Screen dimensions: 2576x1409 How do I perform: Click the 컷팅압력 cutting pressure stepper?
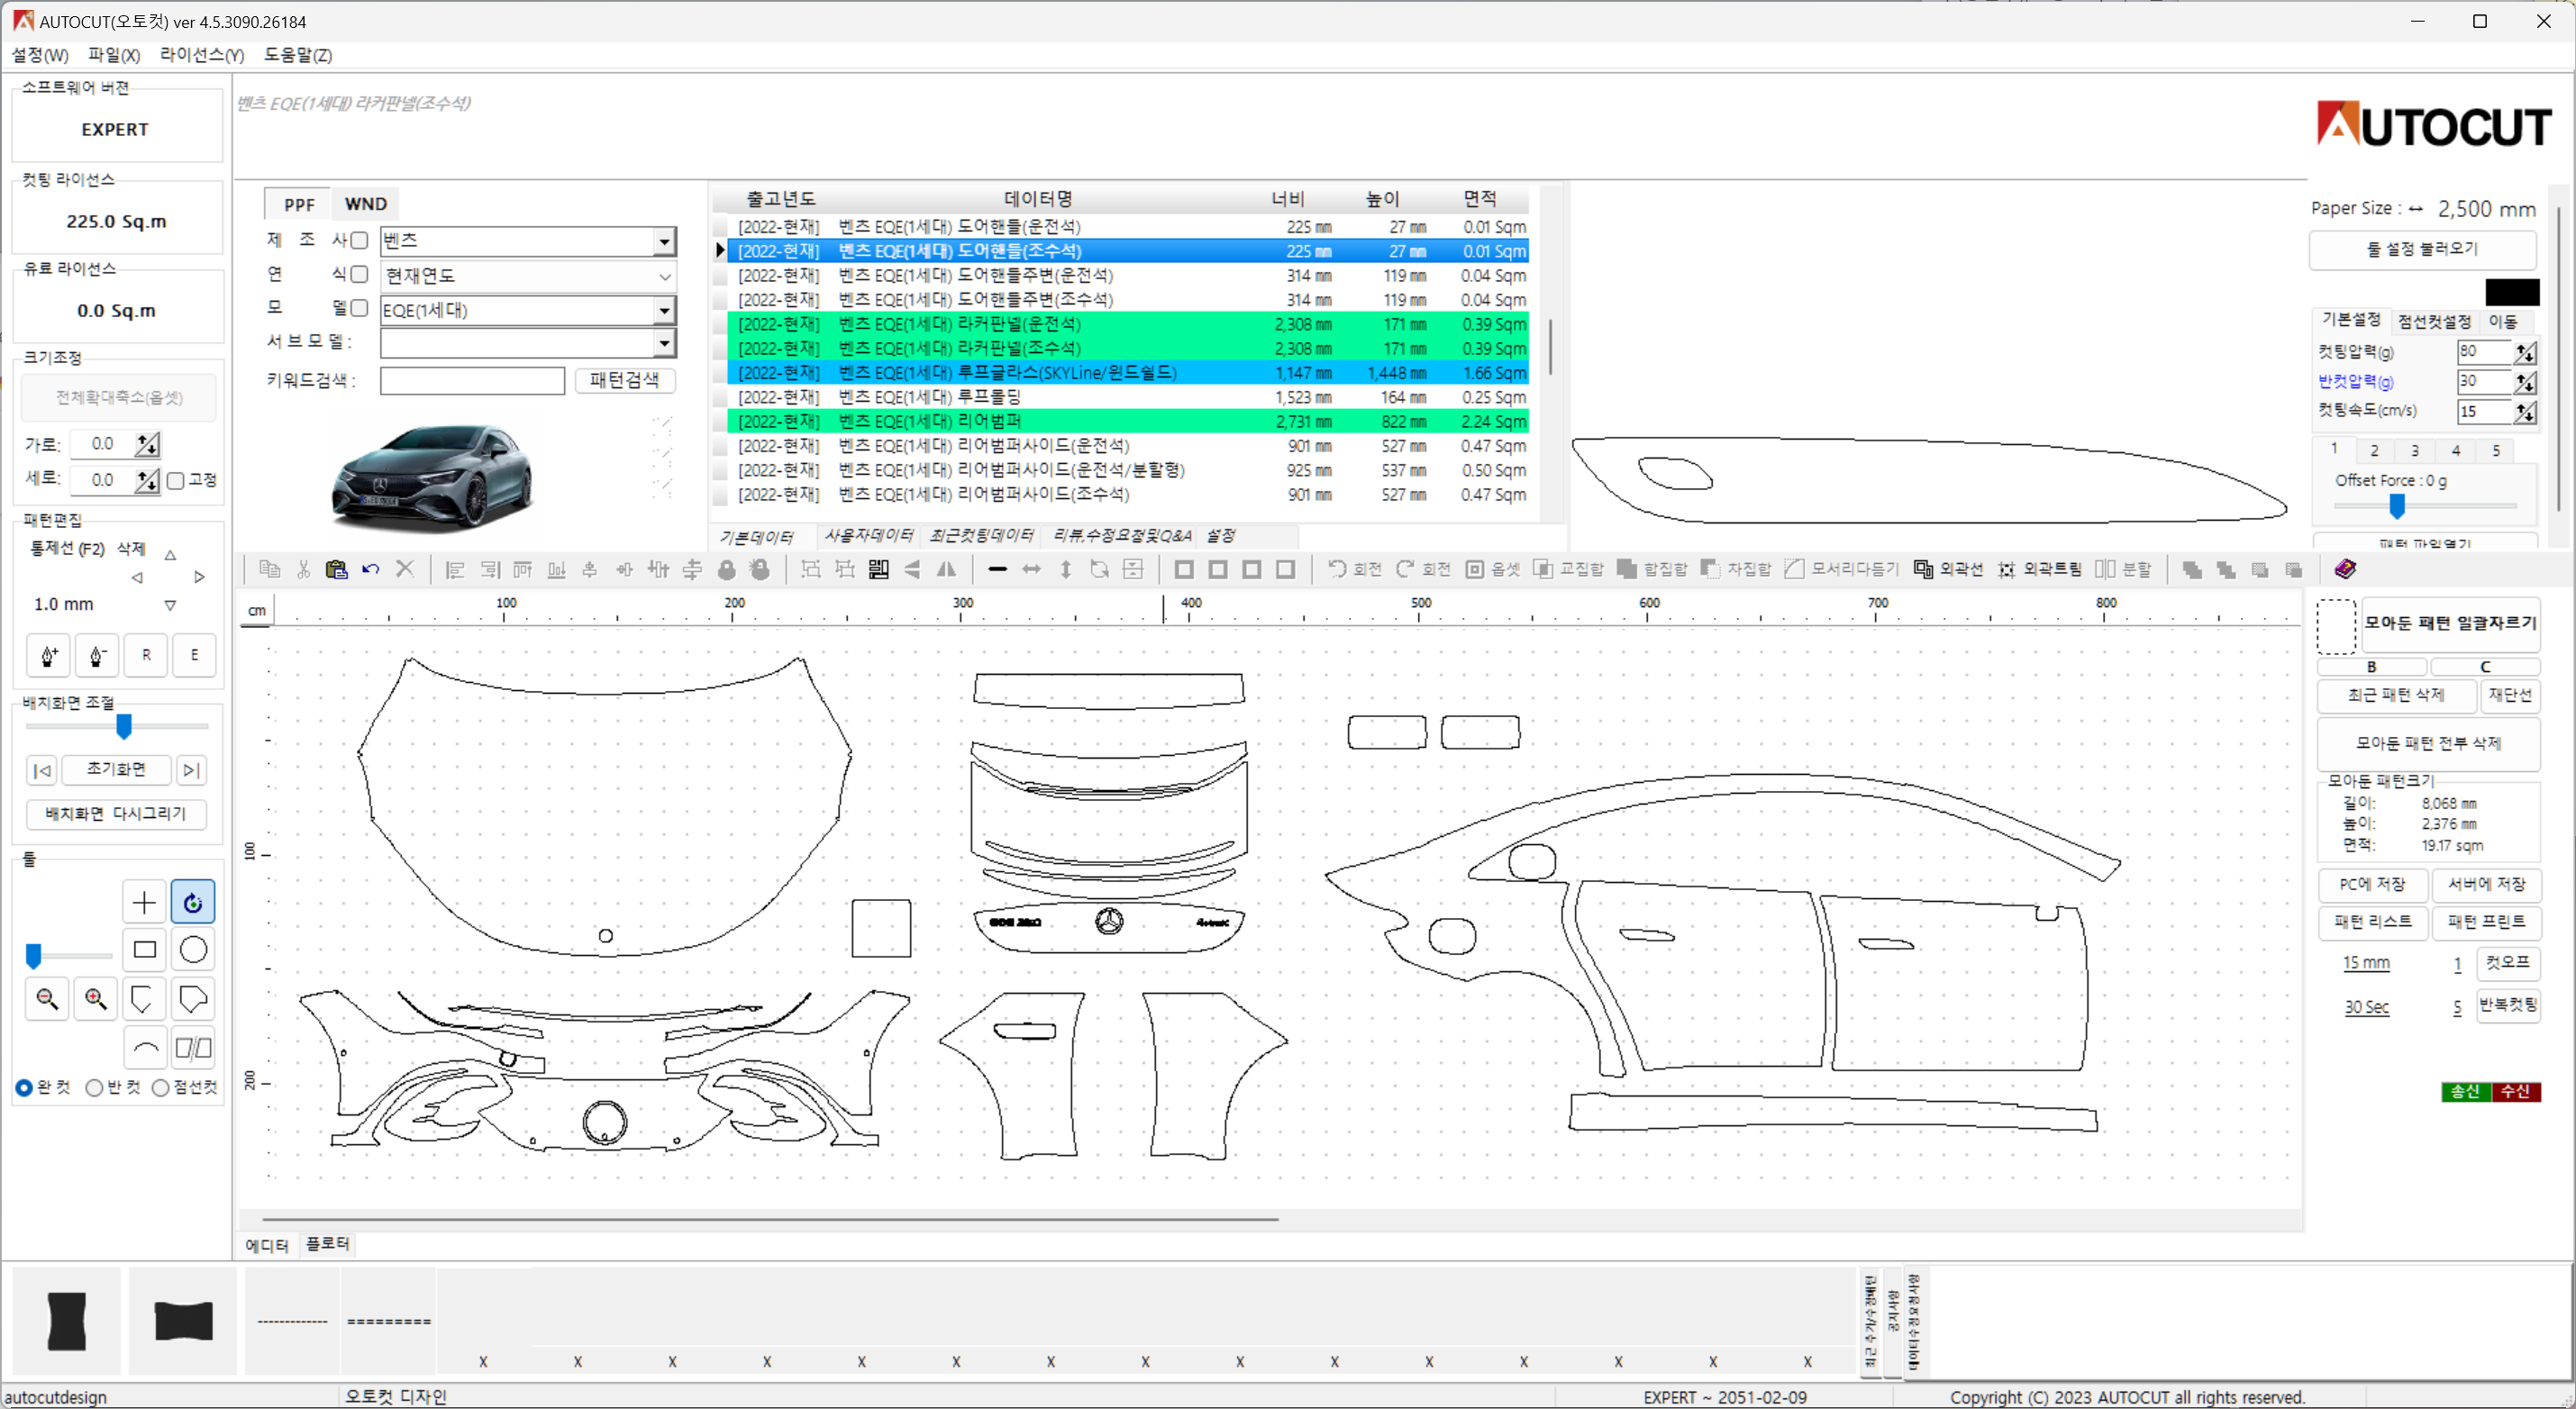2526,352
